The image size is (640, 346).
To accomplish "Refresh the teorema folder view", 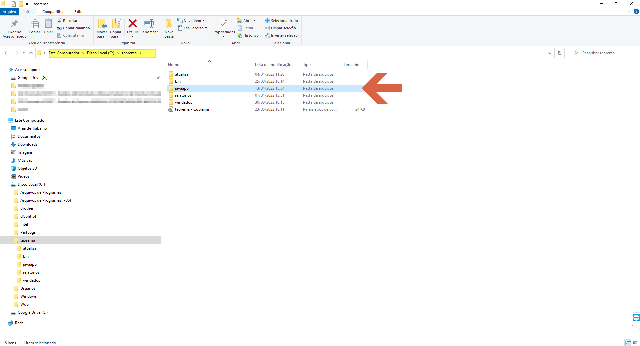I will pyautogui.click(x=560, y=53).
